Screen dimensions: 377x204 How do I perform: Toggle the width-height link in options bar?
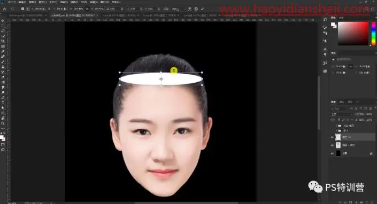click(87, 9)
